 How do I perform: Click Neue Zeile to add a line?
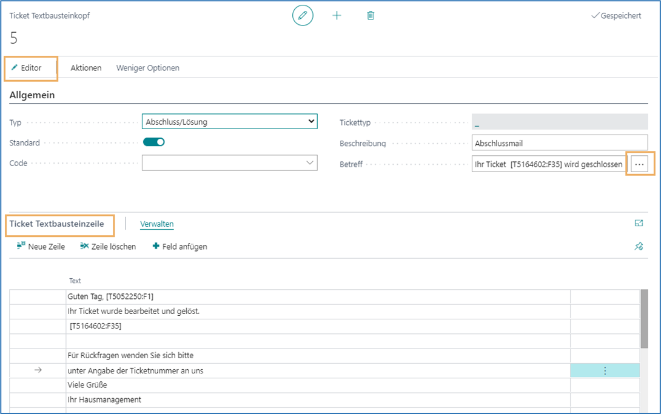pos(41,247)
